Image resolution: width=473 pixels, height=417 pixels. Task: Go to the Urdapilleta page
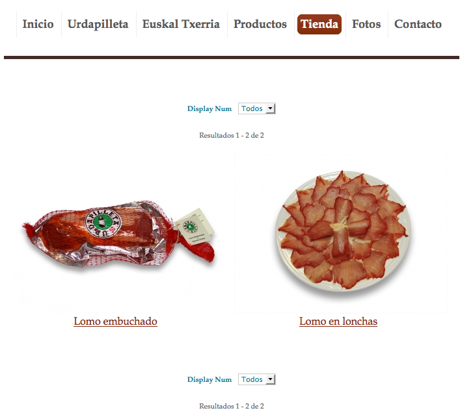pos(98,24)
